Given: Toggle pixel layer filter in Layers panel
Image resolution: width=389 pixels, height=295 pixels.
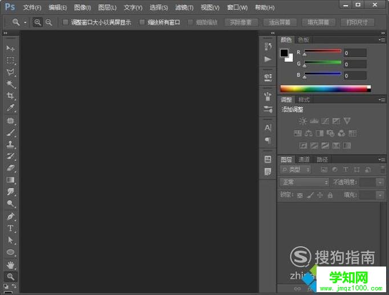Looking at the screenshot, I should [324, 170].
